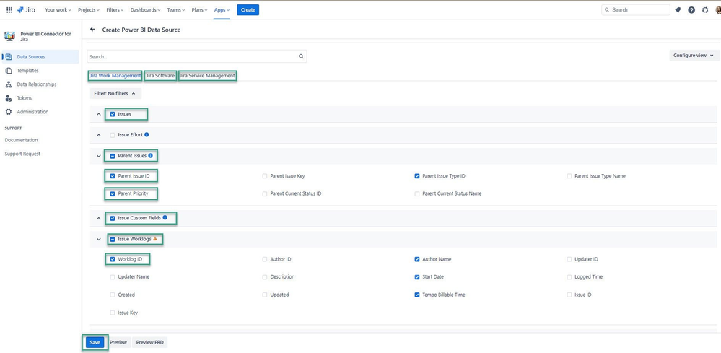Click the Save button
The width and height of the screenshot is (721, 353).
(95, 342)
